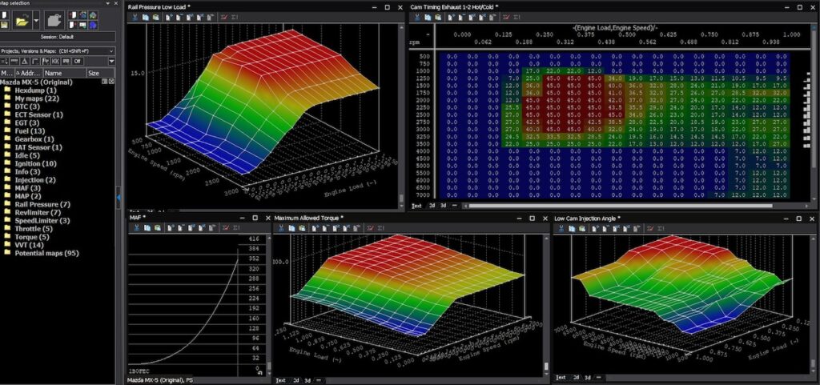The image size is (820, 385).
Task: Copy selection in Maximum Allowed Torque window
Action: click(292, 228)
